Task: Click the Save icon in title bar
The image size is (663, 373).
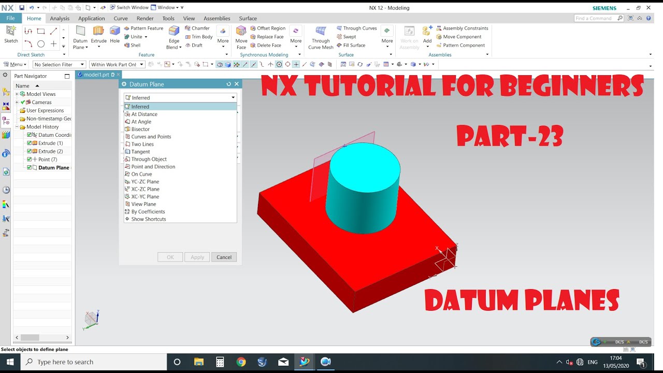Action: (x=22, y=8)
